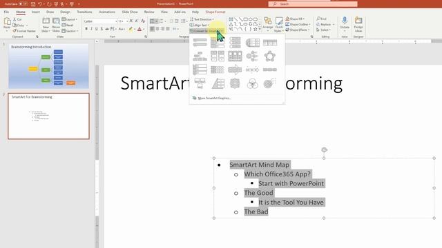The width and height of the screenshot is (442, 248).
Task: Toggle Italic formatting
Action: pos(91,29)
